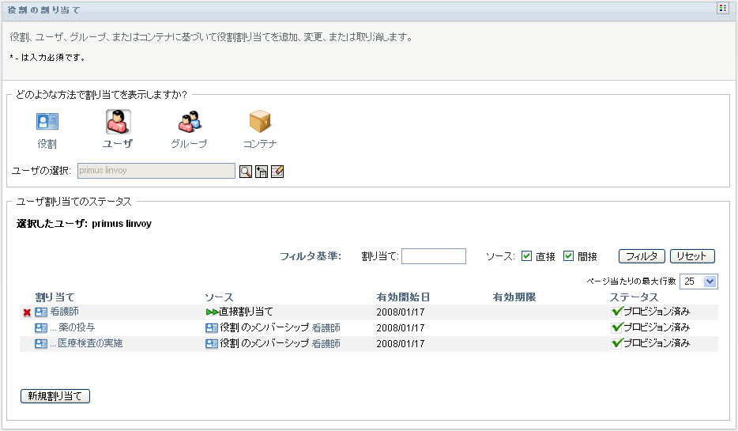Click プロビジョン済み status text in 看護師 row
This screenshot has height=431, width=738.
657,312
